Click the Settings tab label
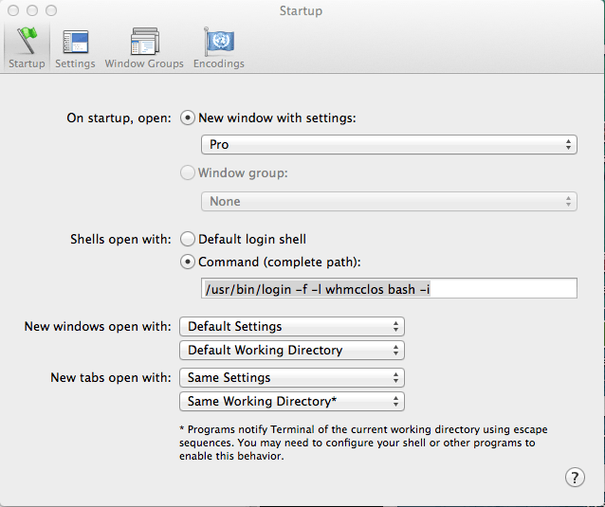 75,64
